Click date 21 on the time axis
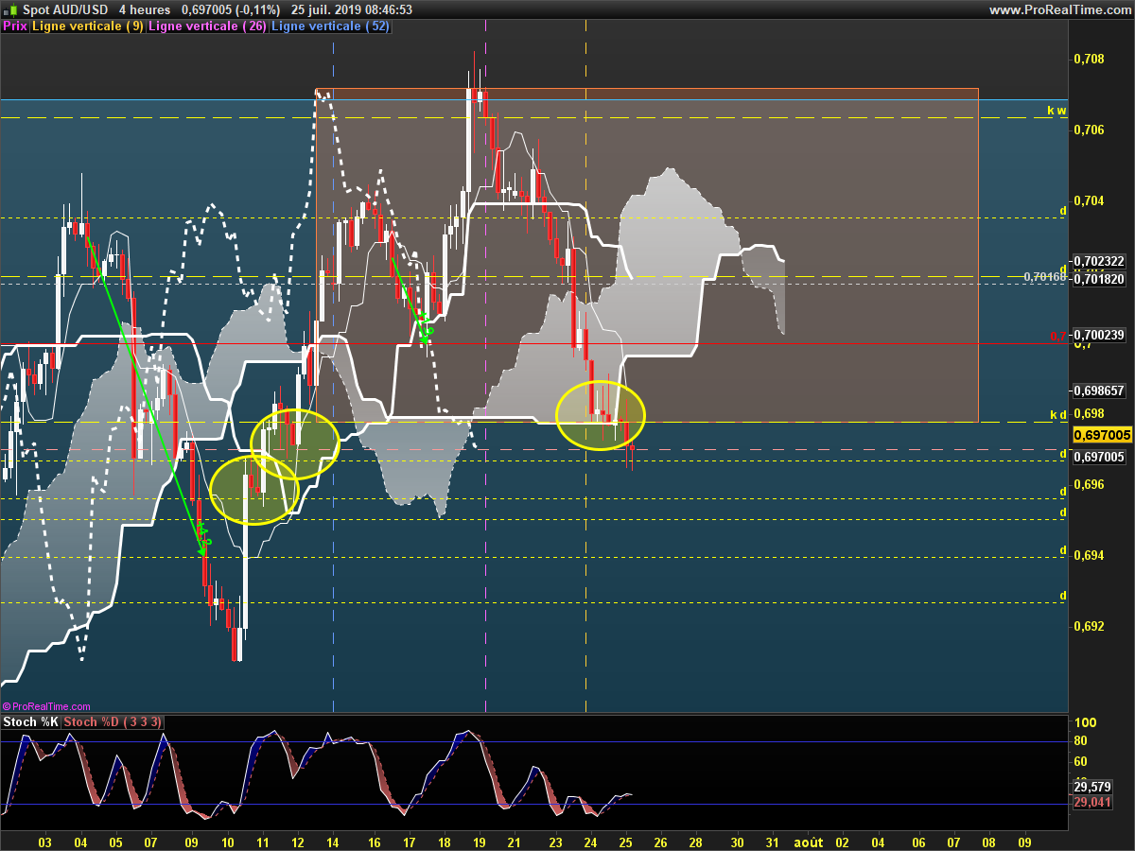1135x851 pixels. [515, 842]
